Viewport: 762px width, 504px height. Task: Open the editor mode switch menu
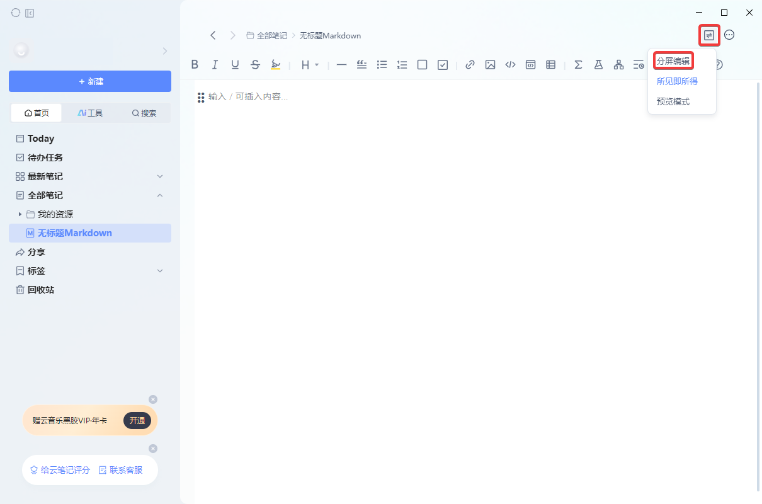pyautogui.click(x=709, y=35)
